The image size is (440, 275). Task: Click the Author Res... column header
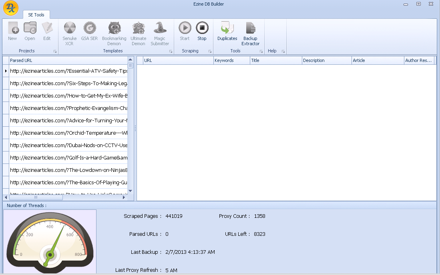[x=419, y=60]
